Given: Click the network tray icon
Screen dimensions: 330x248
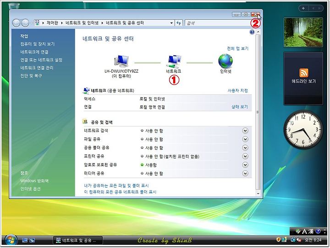Looking at the screenshot, I should (x=293, y=240).
